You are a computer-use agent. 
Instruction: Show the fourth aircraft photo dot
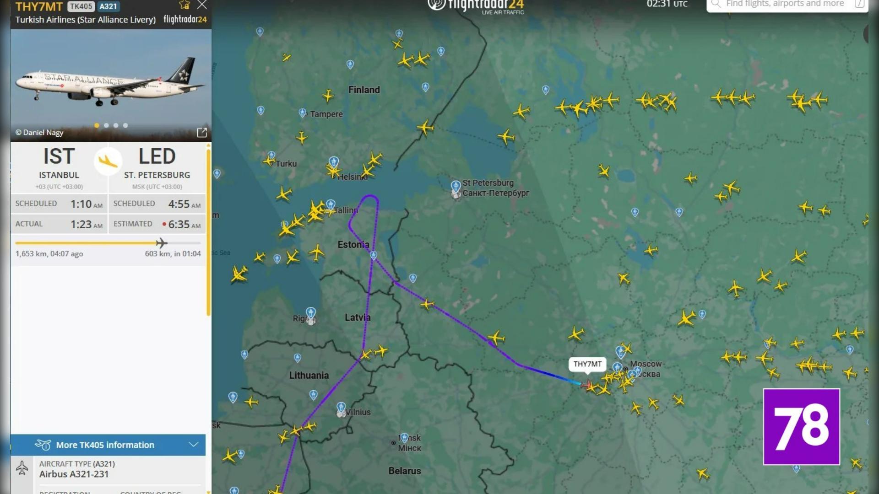tap(125, 125)
